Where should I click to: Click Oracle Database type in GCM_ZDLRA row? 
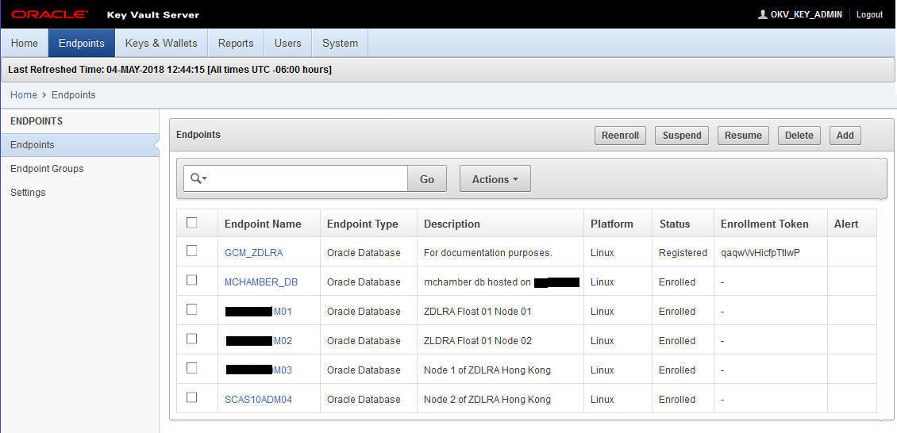coord(364,252)
